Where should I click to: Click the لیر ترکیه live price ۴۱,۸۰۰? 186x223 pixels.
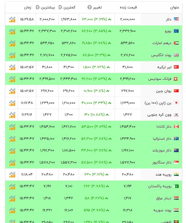pyautogui.click(x=128, y=67)
